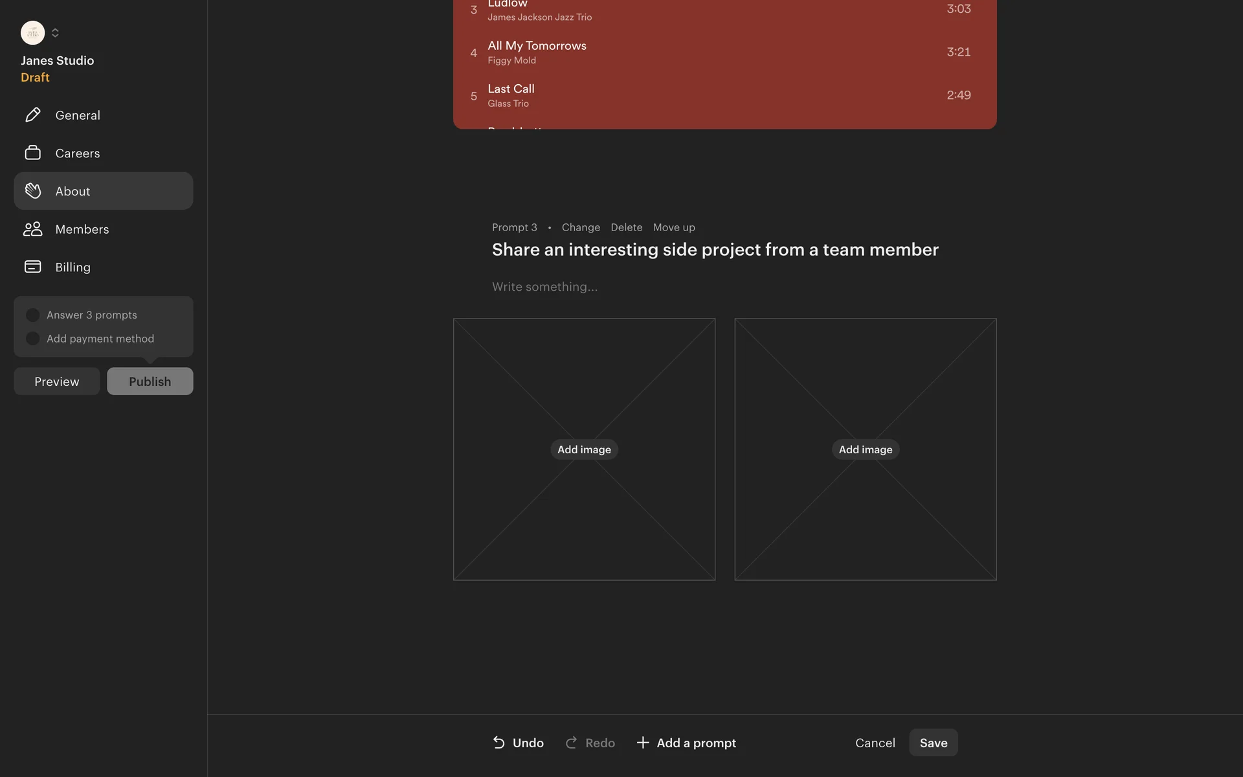Click the plus icon to add prompt

click(x=643, y=743)
